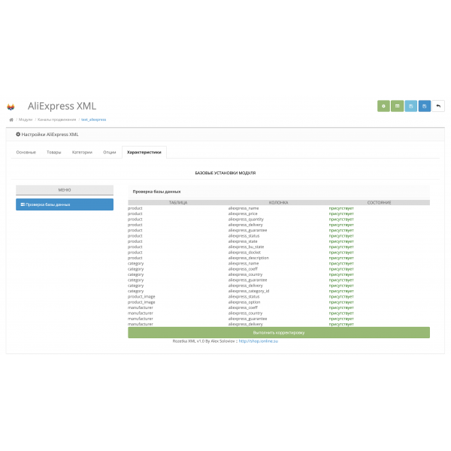The height and width of the screenshot is (451, 451).
Task: Click the СОСТОЯНИЕ column header
Action: click(x=379, y=202)
